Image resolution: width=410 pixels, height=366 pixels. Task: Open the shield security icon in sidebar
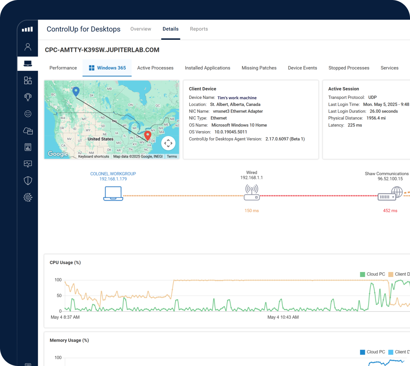pyautogui.click(x=28, y=180)
